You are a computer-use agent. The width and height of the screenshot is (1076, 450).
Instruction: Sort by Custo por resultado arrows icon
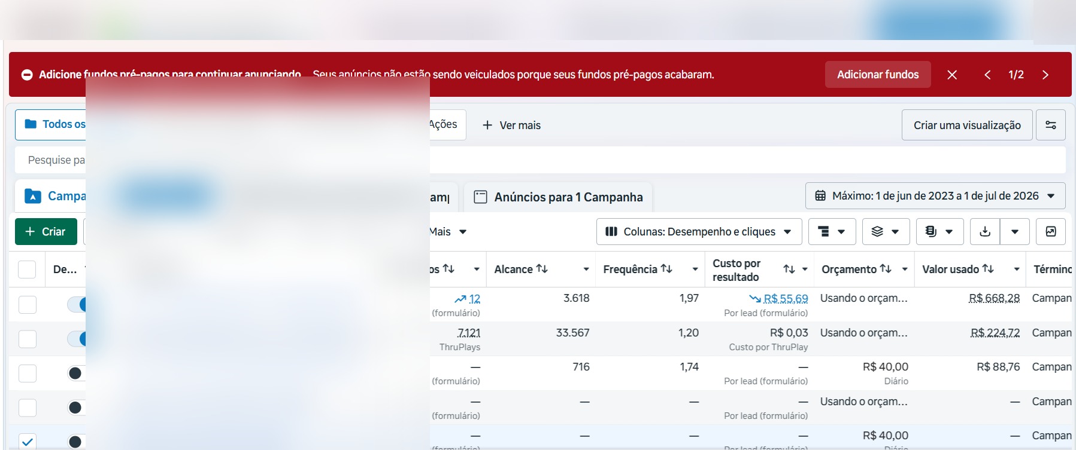point(789,270)
